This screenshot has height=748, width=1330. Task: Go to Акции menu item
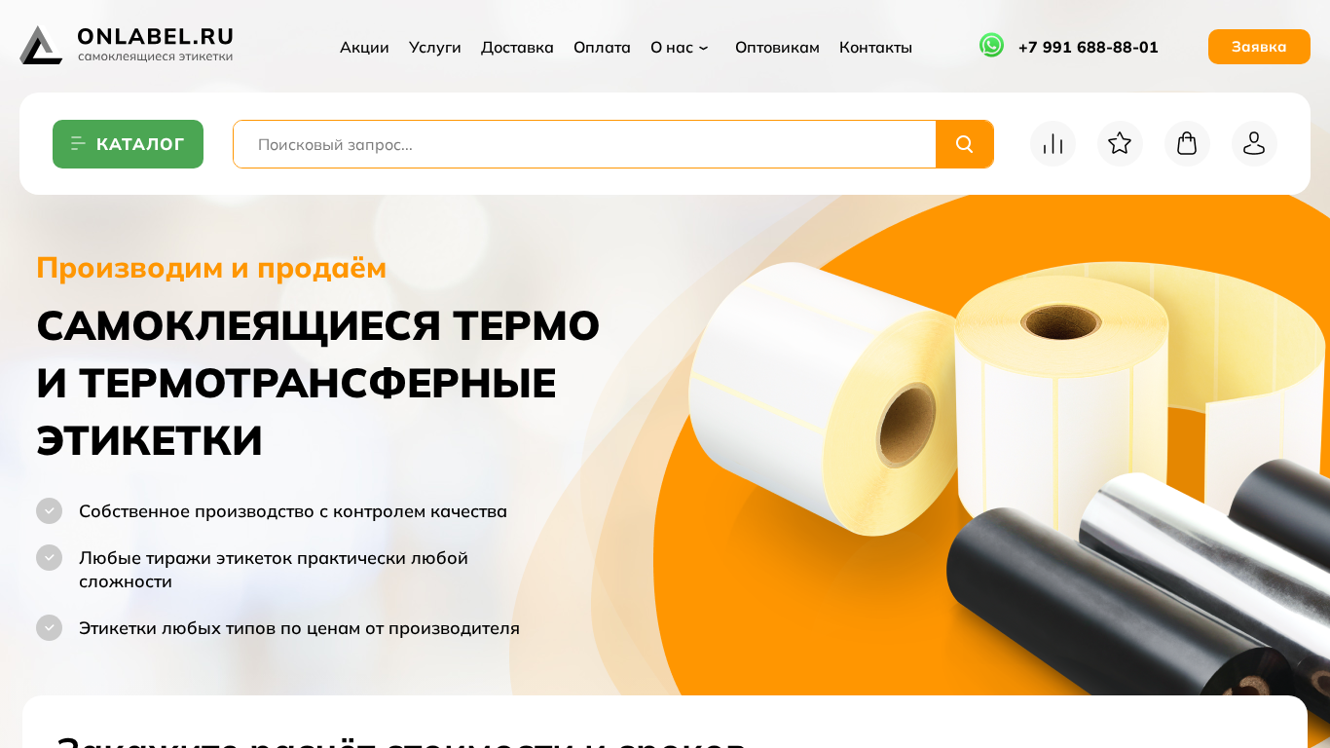(x=364, y=47)
